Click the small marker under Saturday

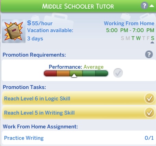[152, 42]
